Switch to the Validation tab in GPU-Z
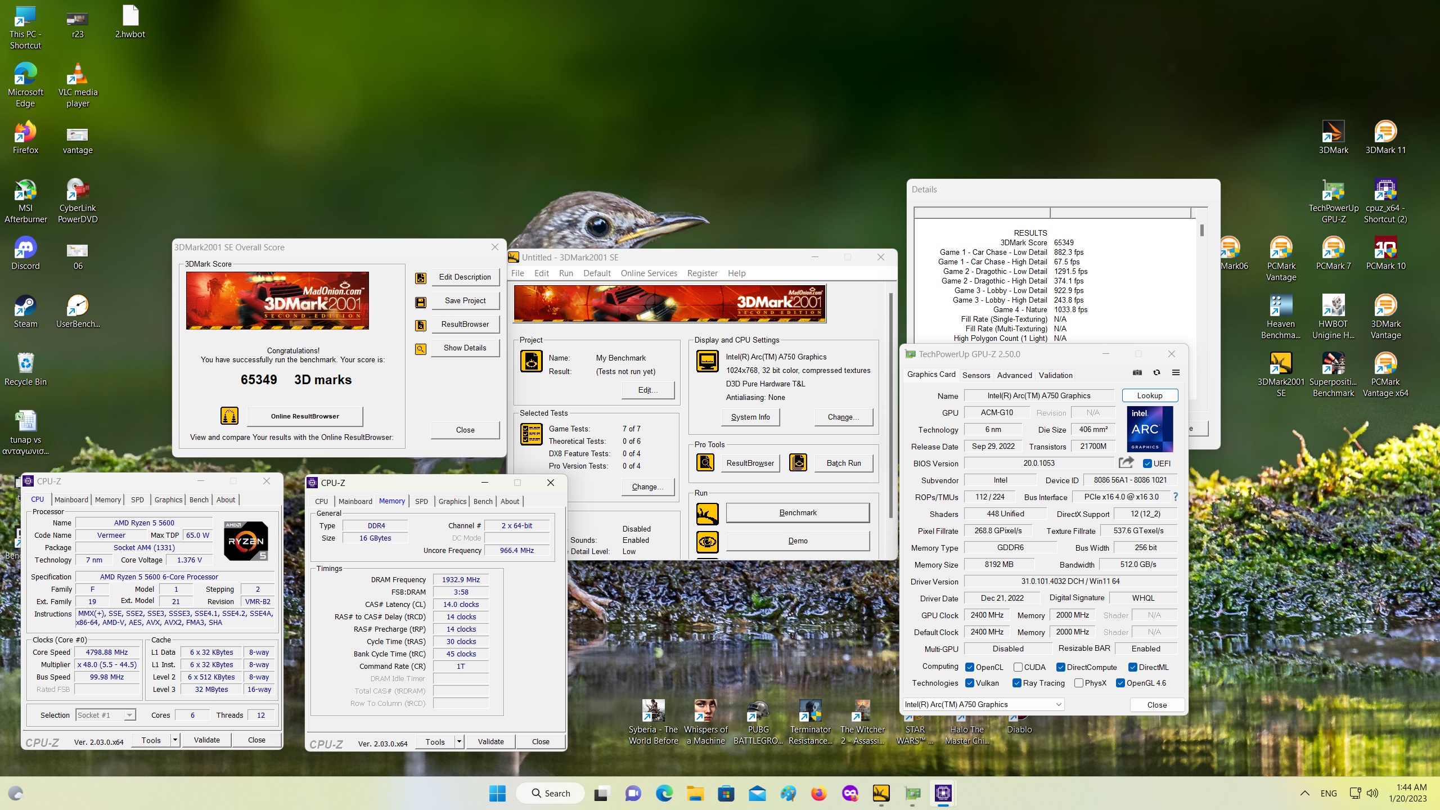This screenshot has height=810, width=1440. (1055, 375)
